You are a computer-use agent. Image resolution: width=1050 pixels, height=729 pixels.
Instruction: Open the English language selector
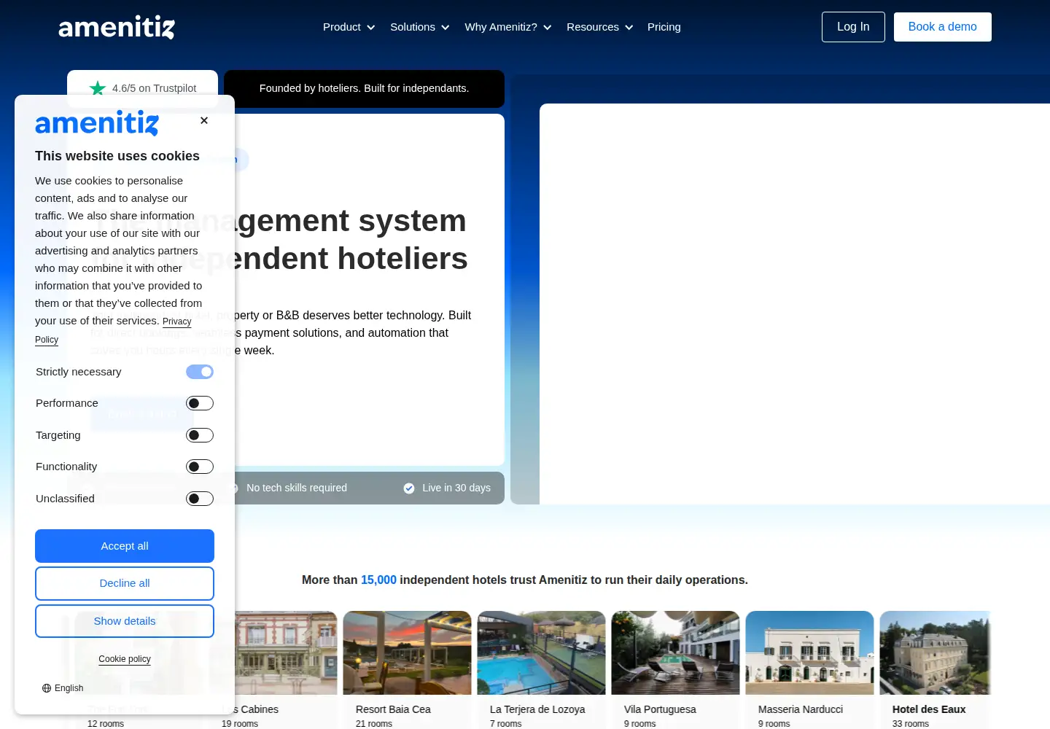coord(63,688)
